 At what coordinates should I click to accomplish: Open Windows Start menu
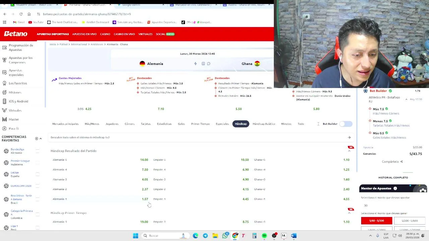pos(135,236)
